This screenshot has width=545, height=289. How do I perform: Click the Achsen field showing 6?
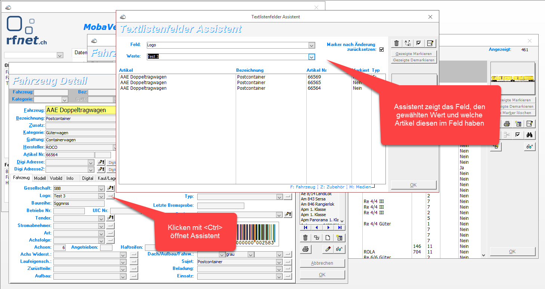coord(60,248)
